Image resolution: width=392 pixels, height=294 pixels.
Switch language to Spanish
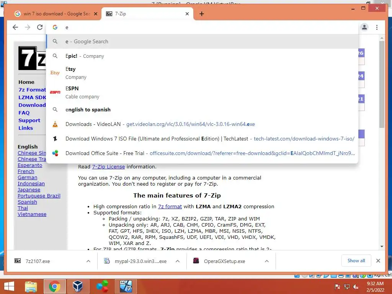tap(27, 202)
